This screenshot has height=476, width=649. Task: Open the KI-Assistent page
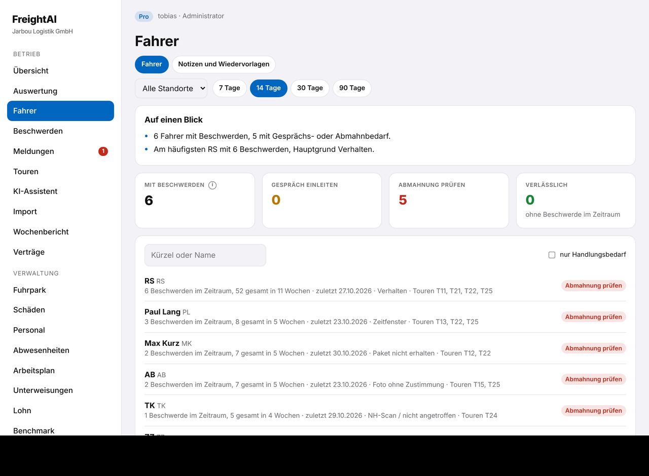click(x=60, y=191)
